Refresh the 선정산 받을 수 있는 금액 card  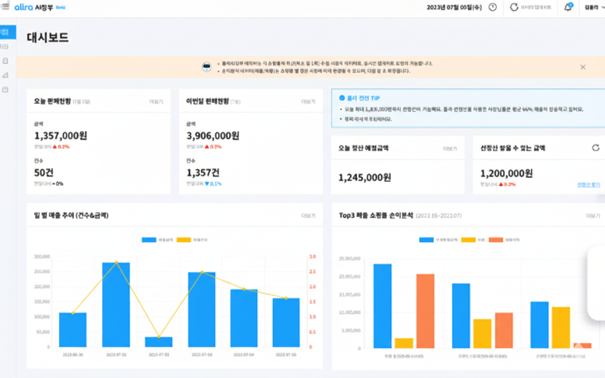[x=596, y=148]
